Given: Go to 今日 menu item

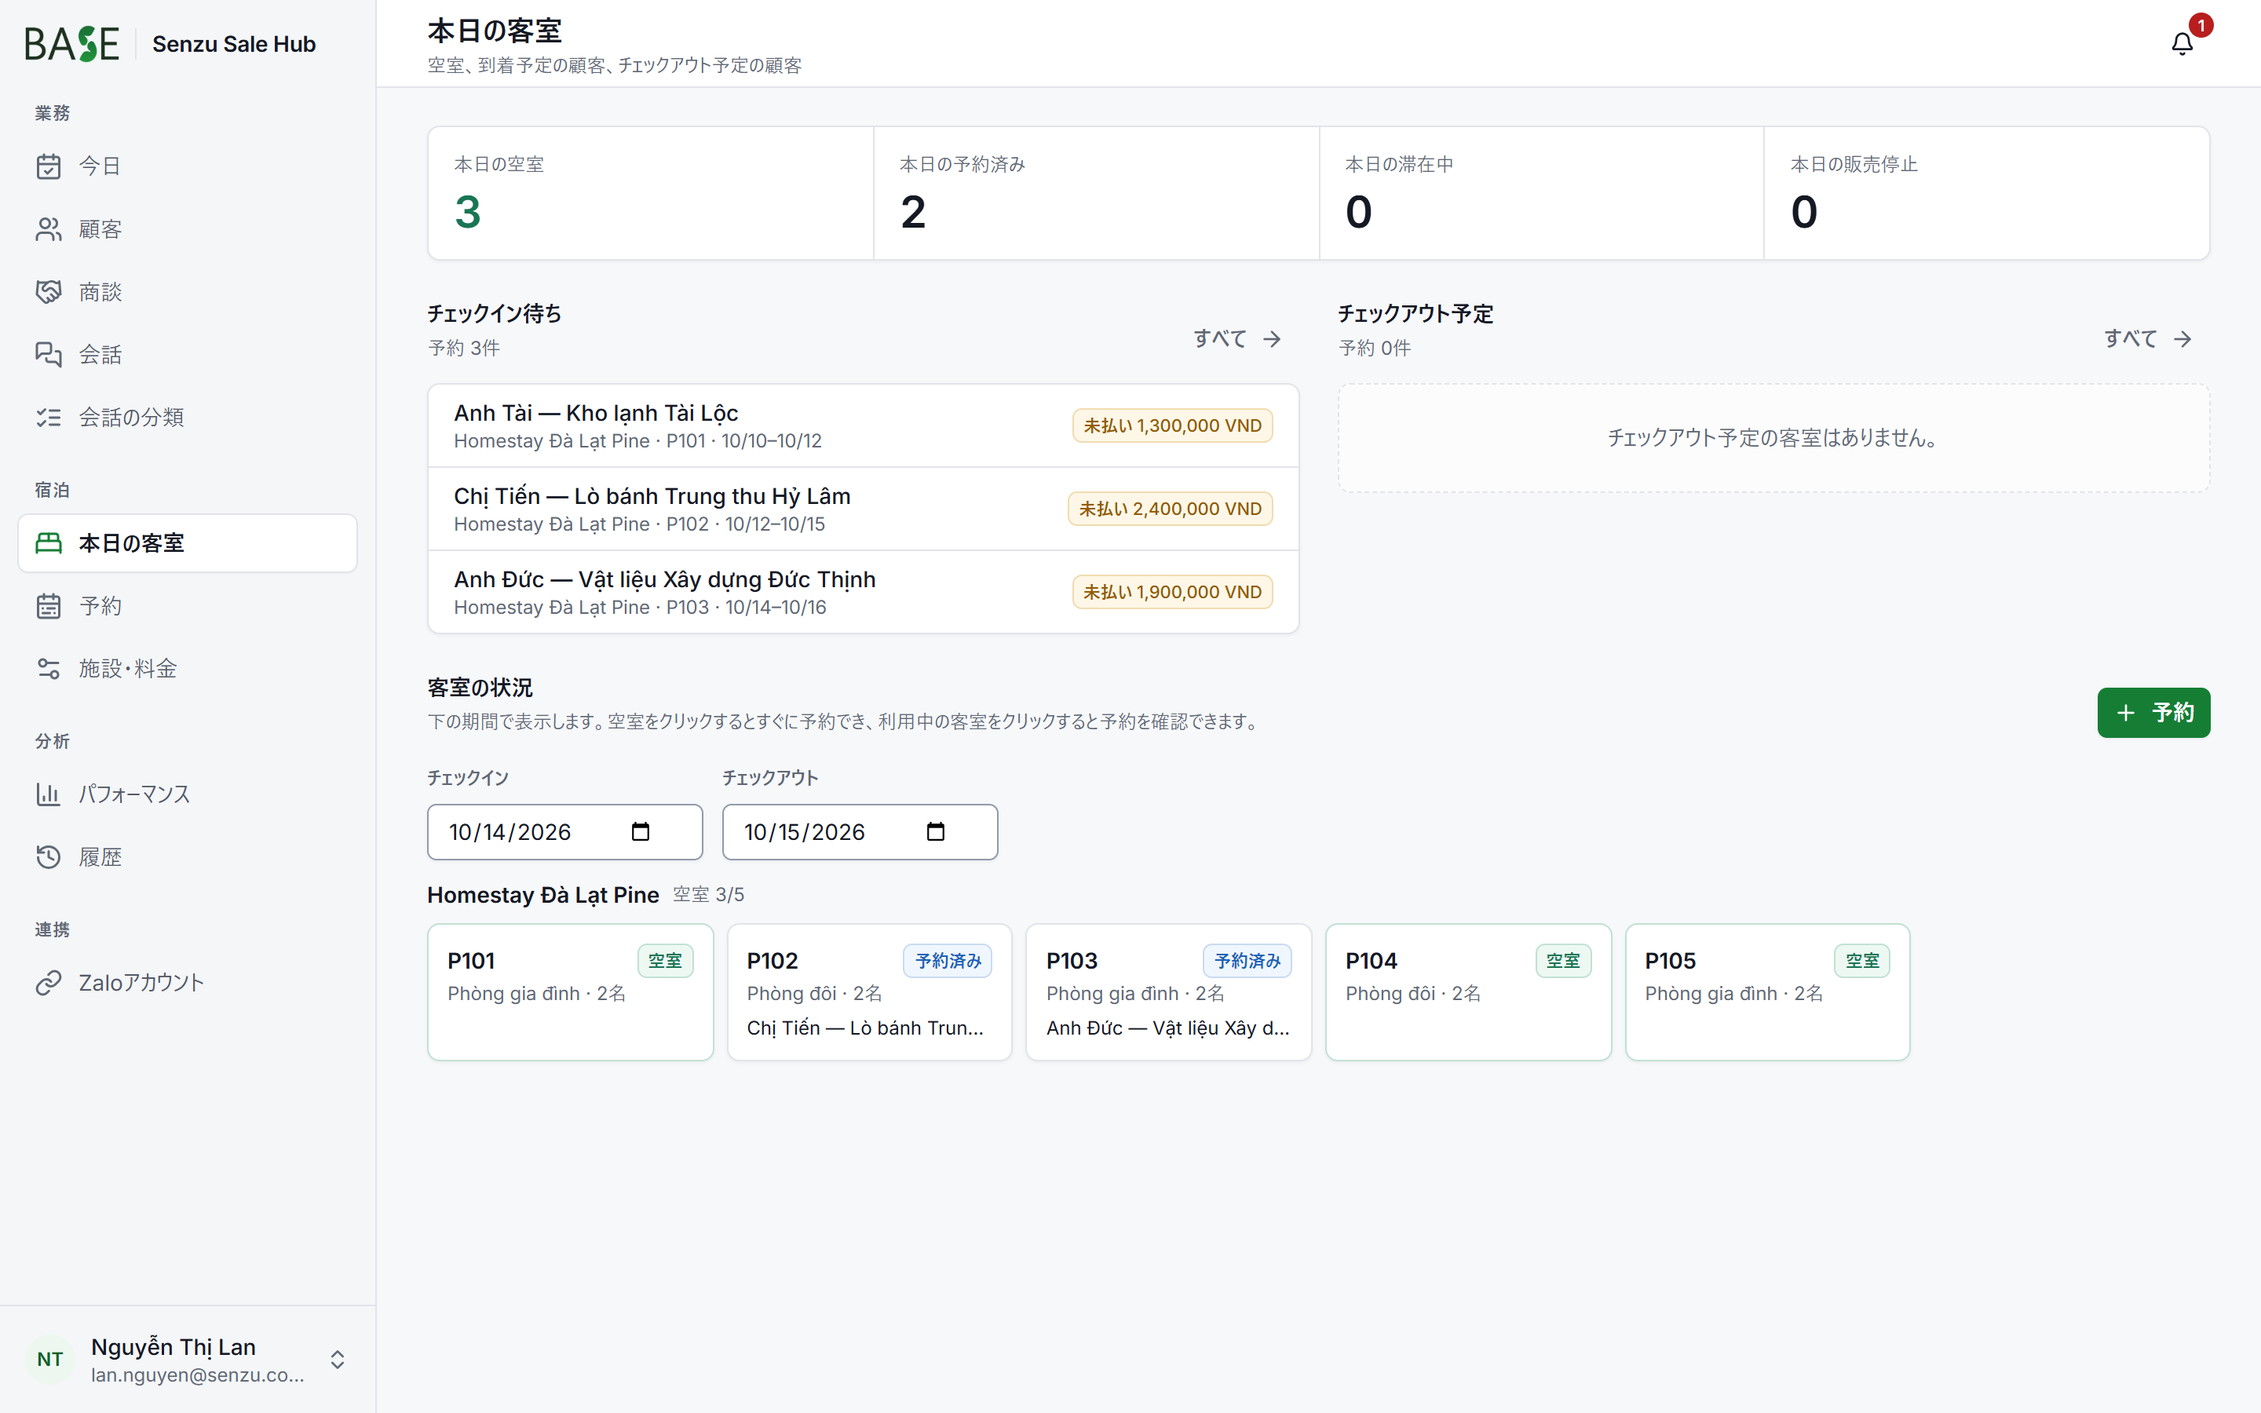Looking at the screenshot, I should (x=187, y=166).
